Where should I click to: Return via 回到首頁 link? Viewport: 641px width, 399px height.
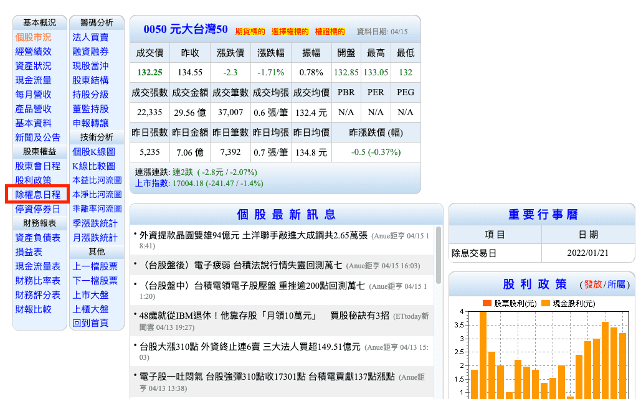(90, 323)
